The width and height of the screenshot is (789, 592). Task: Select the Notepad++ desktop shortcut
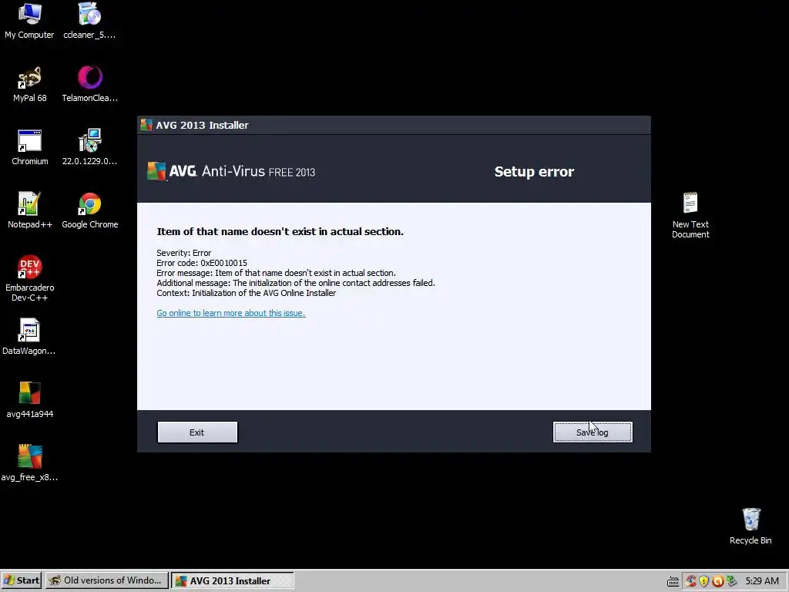[30, 211]
